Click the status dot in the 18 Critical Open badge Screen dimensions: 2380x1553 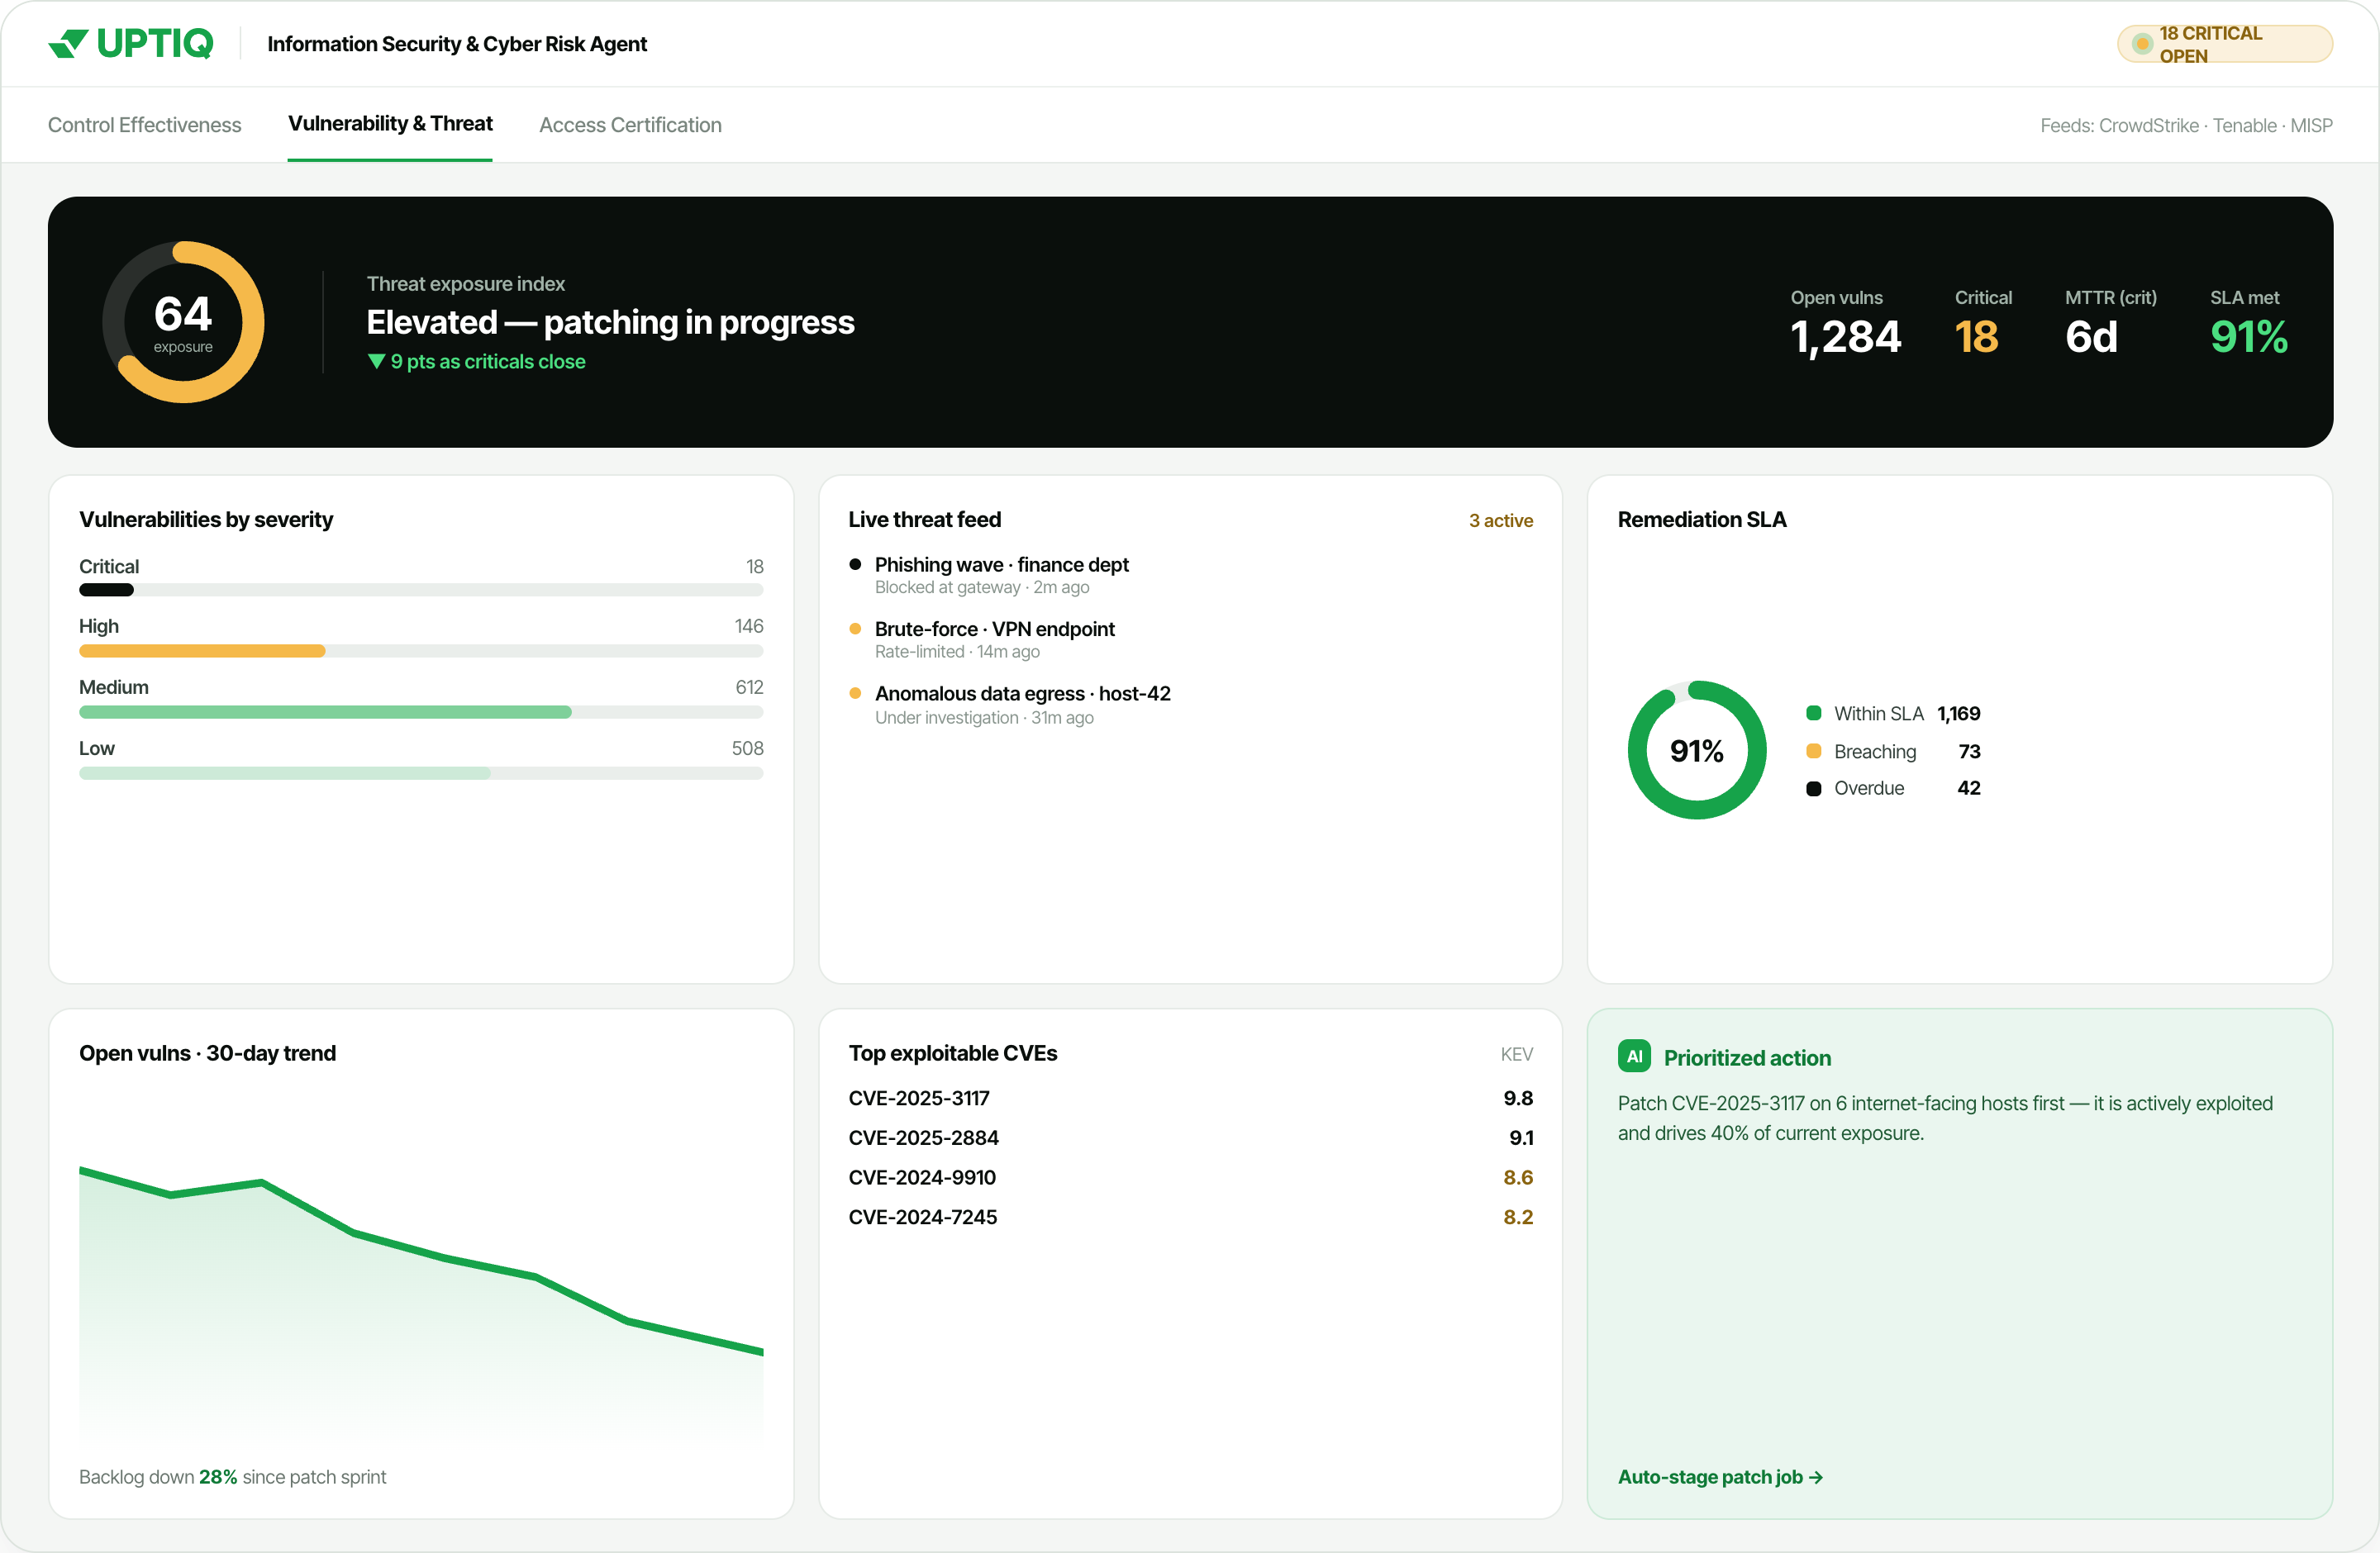2142,44
